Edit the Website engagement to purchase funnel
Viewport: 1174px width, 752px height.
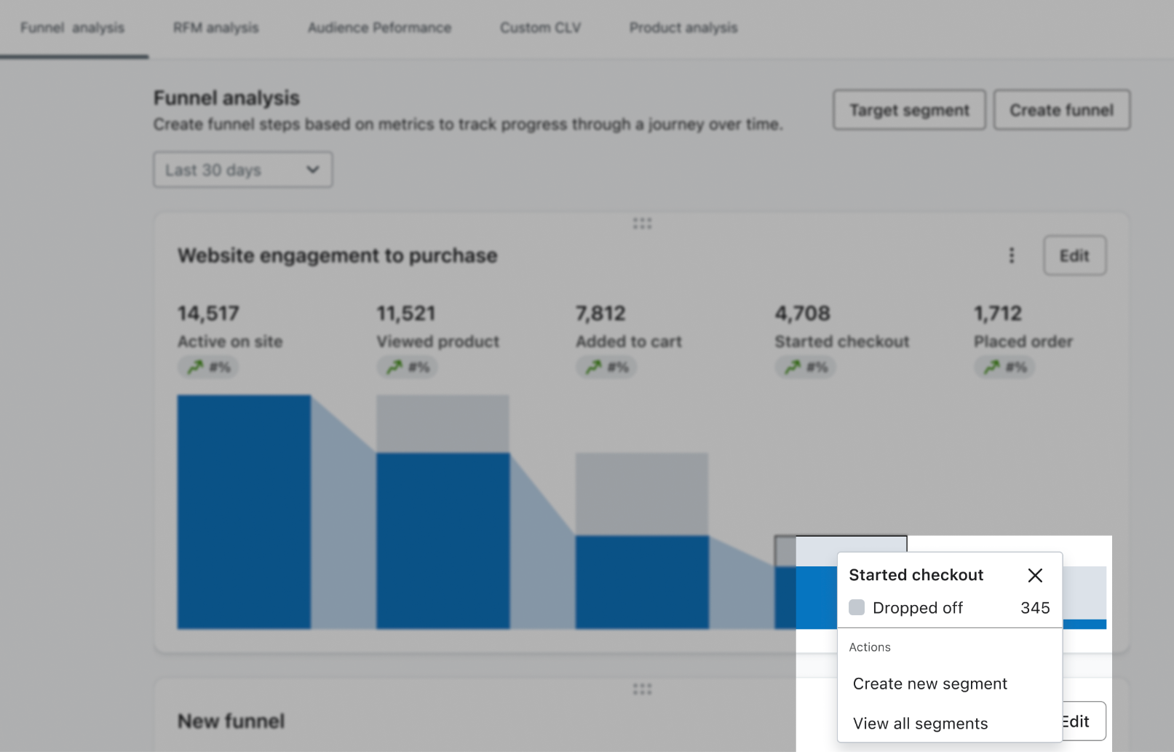(x=1074, y=256)
